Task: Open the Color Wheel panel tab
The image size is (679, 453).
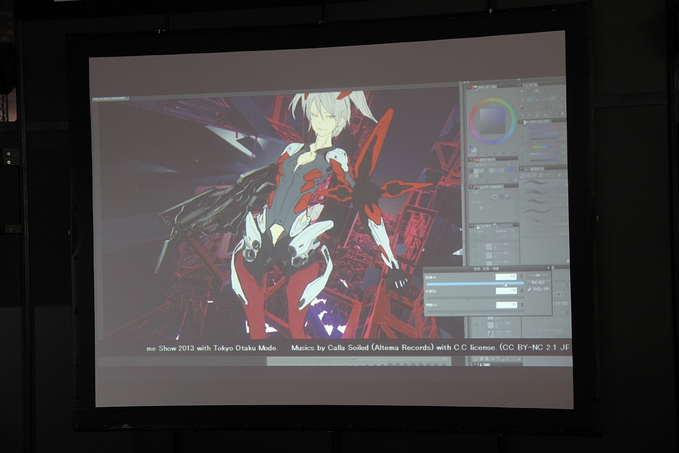Action: pyautogui.click(x=484, y=88)
